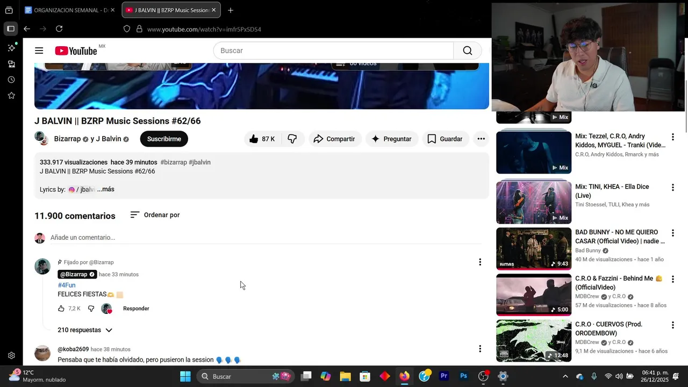The width and height of the screenshot is (688, 387).
Task: Open the Ordenar por sort dropdown
Action: point(155,215)
